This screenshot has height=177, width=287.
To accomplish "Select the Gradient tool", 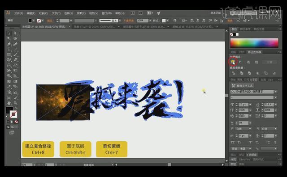I will [x=15, y=81].
